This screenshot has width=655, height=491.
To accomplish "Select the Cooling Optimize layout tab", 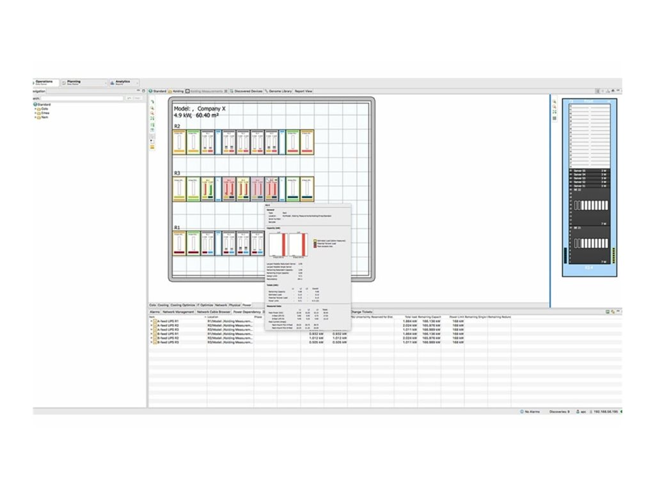I will coord(182,306).
